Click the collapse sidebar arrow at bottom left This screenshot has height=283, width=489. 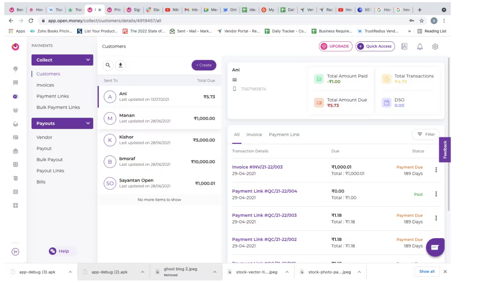click(15, 252)
